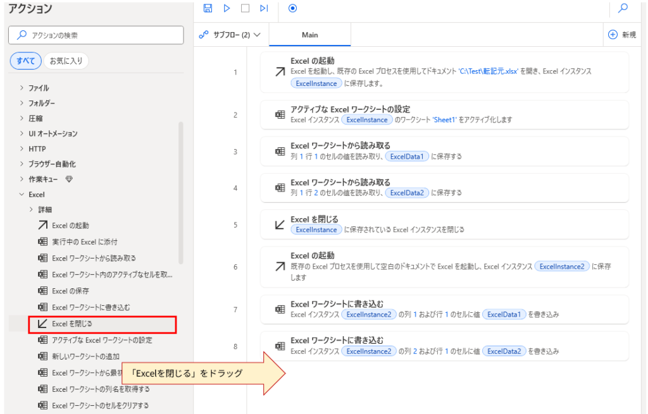Screen dimensions: 648x414
Task: Run the next action with the step icon
Action: tap(263, 8)
